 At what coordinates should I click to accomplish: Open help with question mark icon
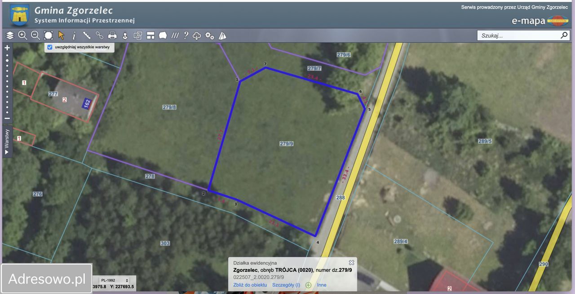(x=186, y=35)
